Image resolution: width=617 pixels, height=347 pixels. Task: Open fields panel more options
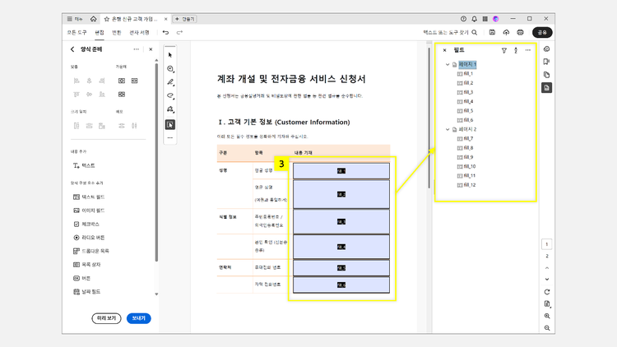(x=527, y=50)
